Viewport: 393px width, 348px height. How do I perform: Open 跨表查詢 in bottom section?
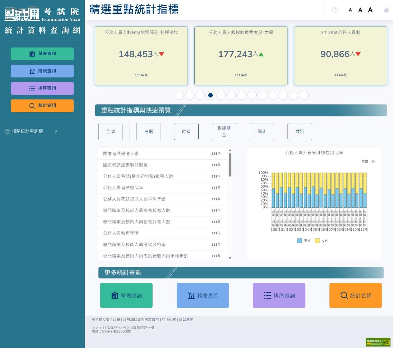[203, 295]
